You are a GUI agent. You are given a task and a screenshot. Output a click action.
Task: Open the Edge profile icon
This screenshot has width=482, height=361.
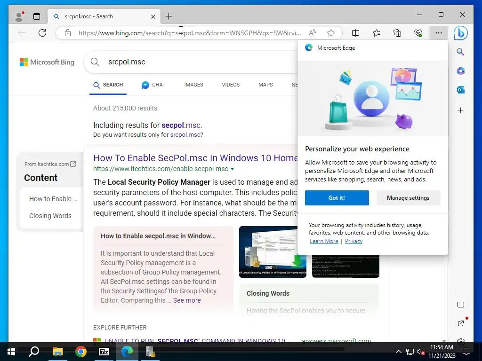click(x=19, y=16)
